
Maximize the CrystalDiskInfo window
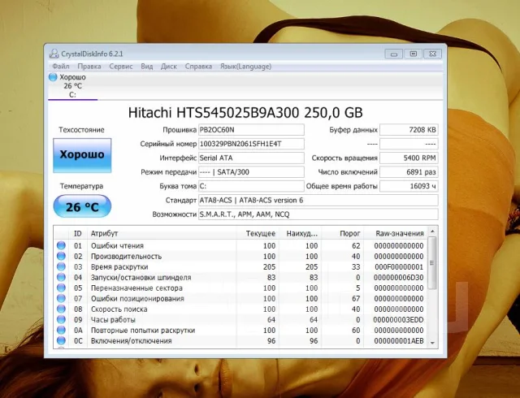(x=414, y=54)
